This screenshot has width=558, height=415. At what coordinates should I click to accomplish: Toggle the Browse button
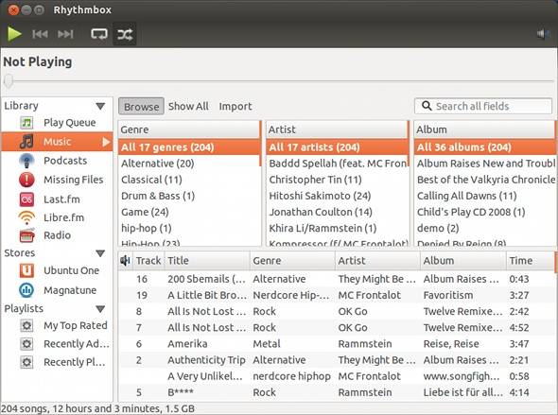point(141,106)
